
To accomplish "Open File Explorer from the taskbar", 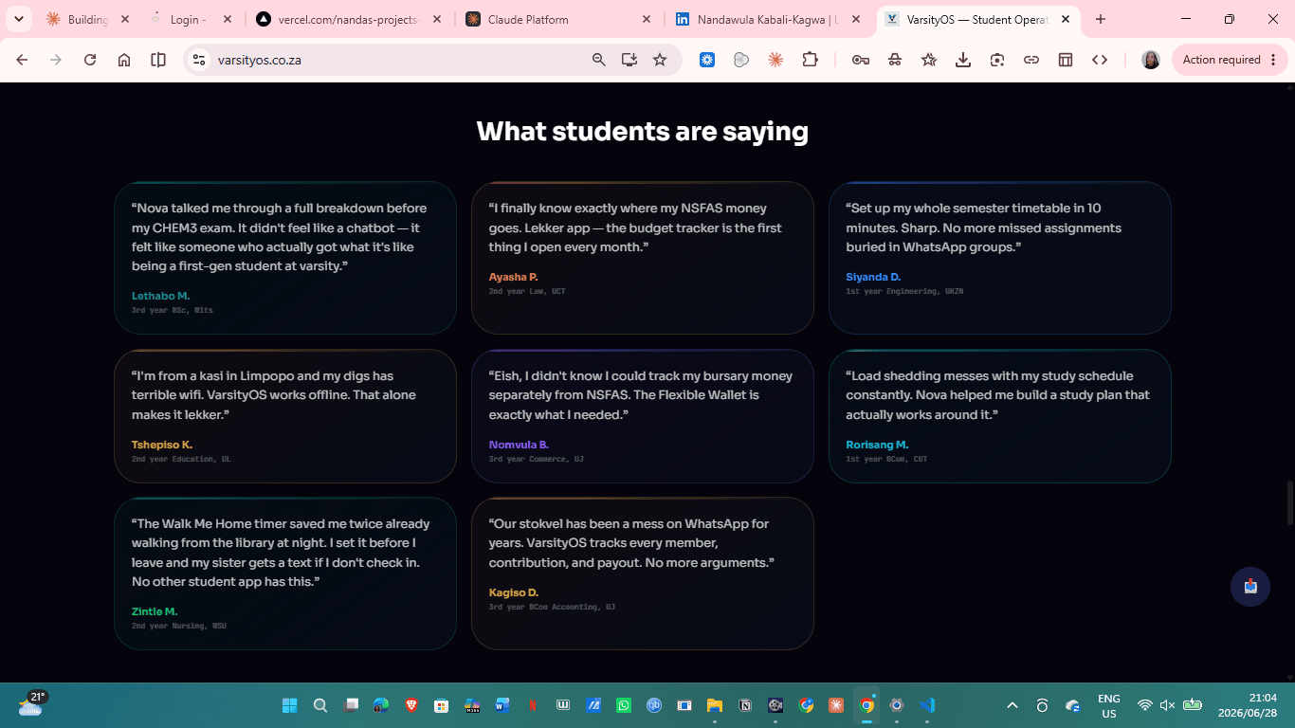I will pos(715,705).
